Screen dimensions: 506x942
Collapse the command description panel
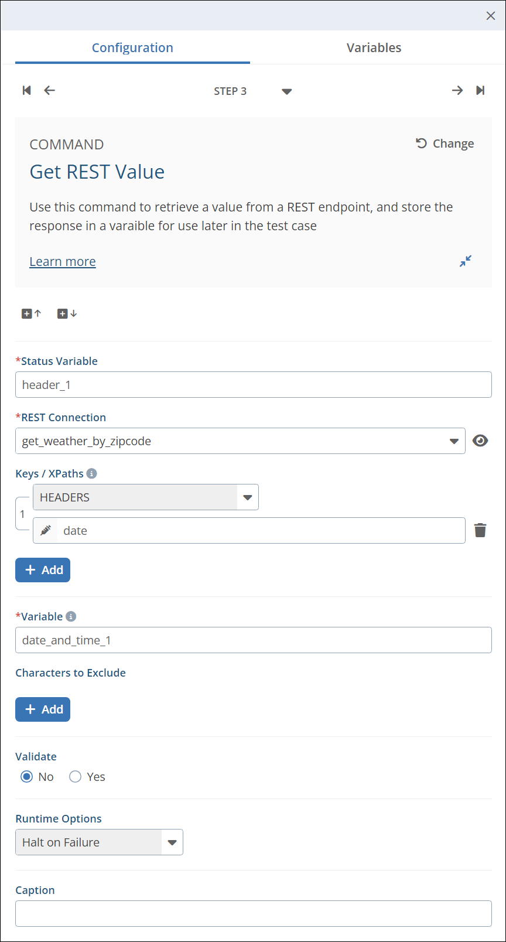coord(466,261)
